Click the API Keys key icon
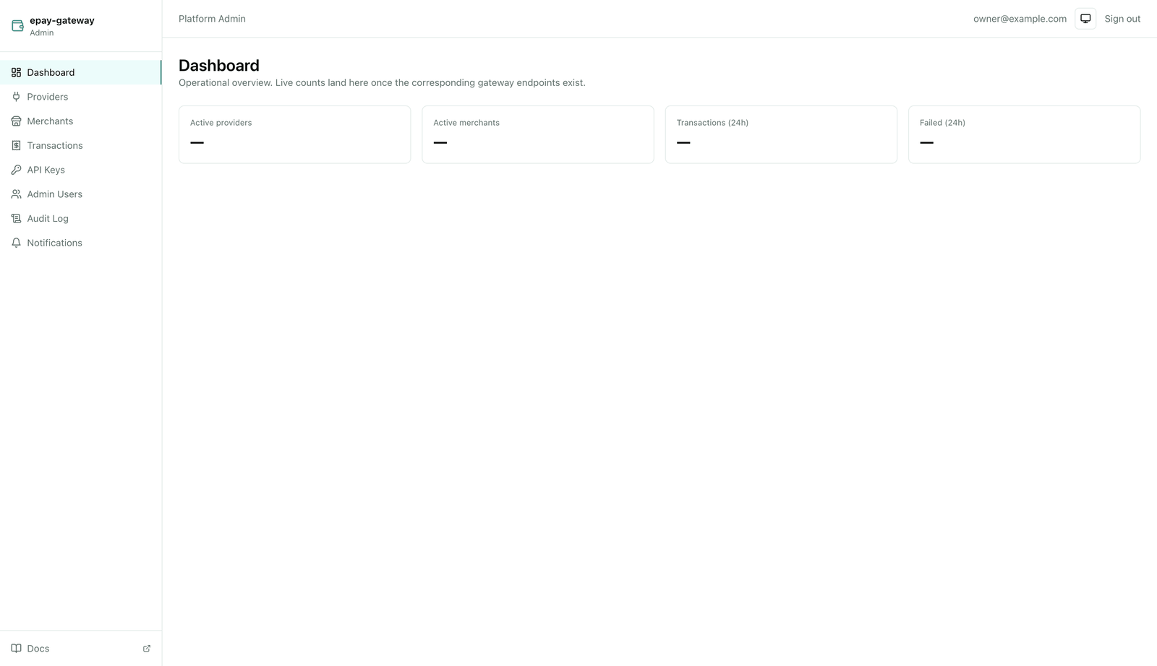The width and height of the screenshot is (1157, 666). [16, 170]
